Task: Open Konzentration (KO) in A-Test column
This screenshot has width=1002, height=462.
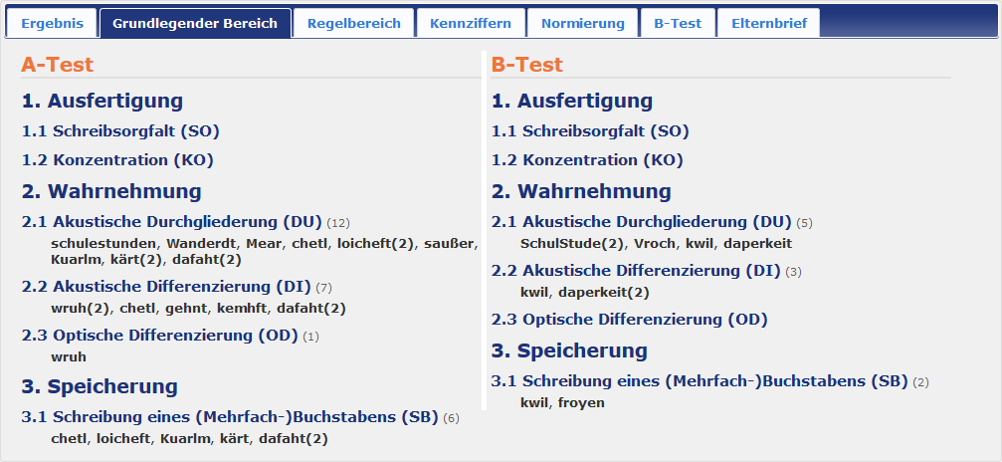Action: [x=117, y=159]
